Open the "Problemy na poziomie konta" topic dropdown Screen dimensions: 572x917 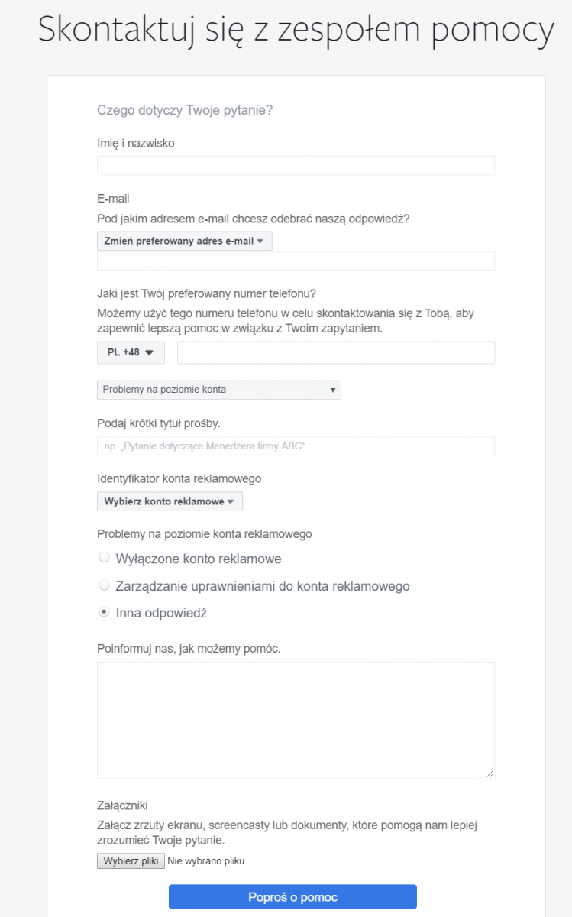tap(218, 390)
